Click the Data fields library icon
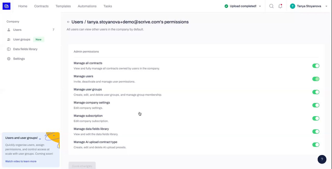332x169 pixels. pos(9,49)
